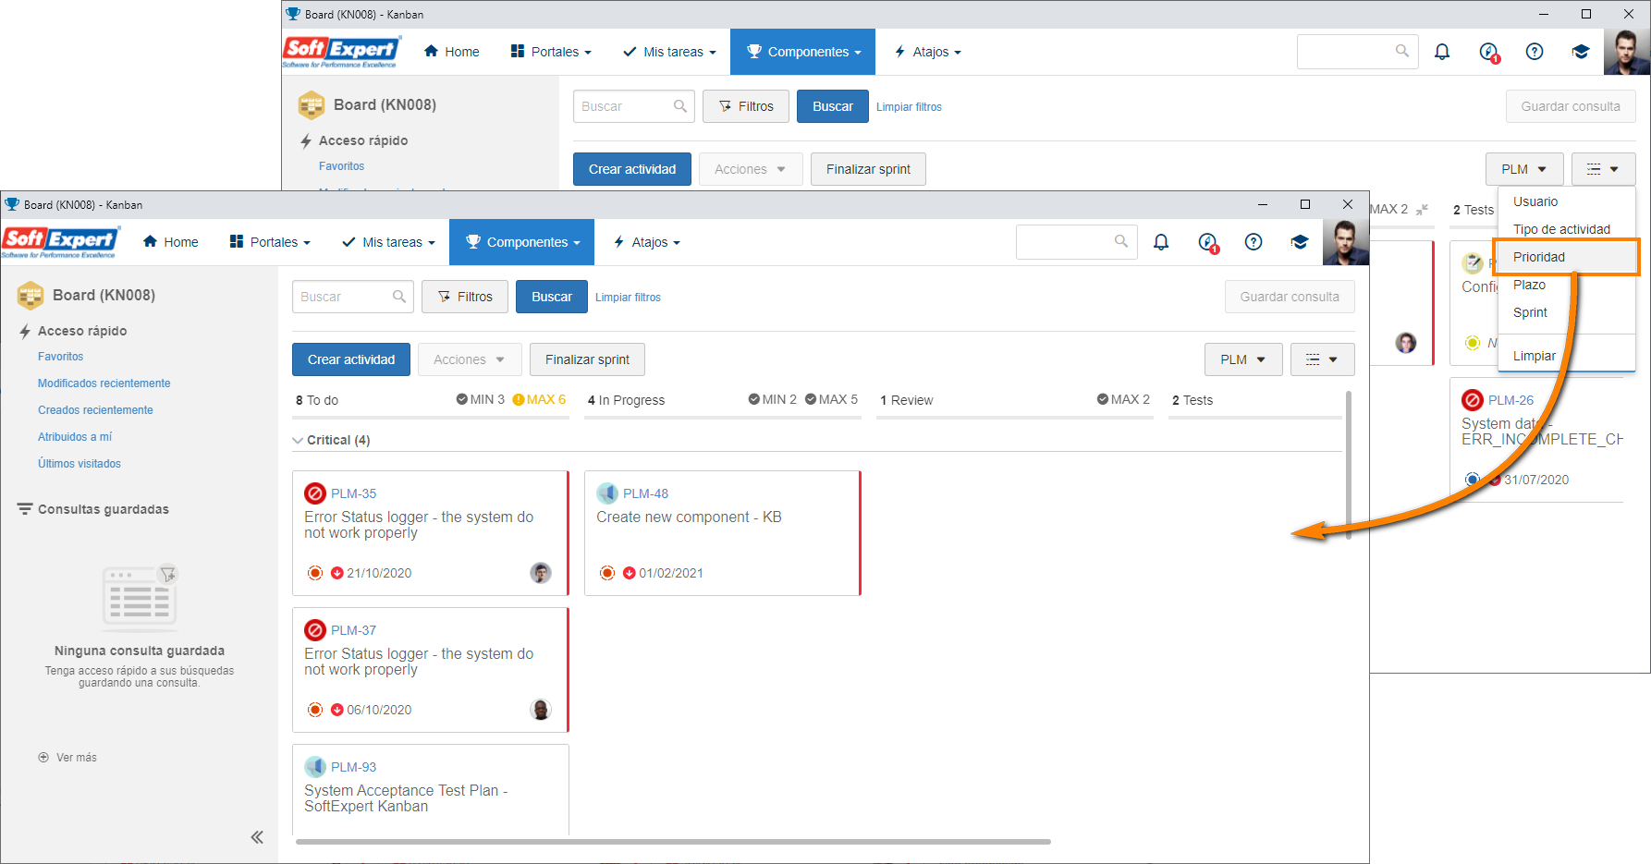Open help question mark in front window
This screenshot has height=864, width=1651.
point(1254,242)
